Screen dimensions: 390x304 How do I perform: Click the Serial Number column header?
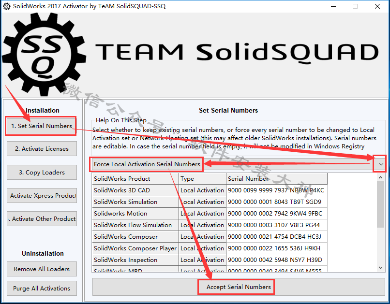[x=277, y=178]
